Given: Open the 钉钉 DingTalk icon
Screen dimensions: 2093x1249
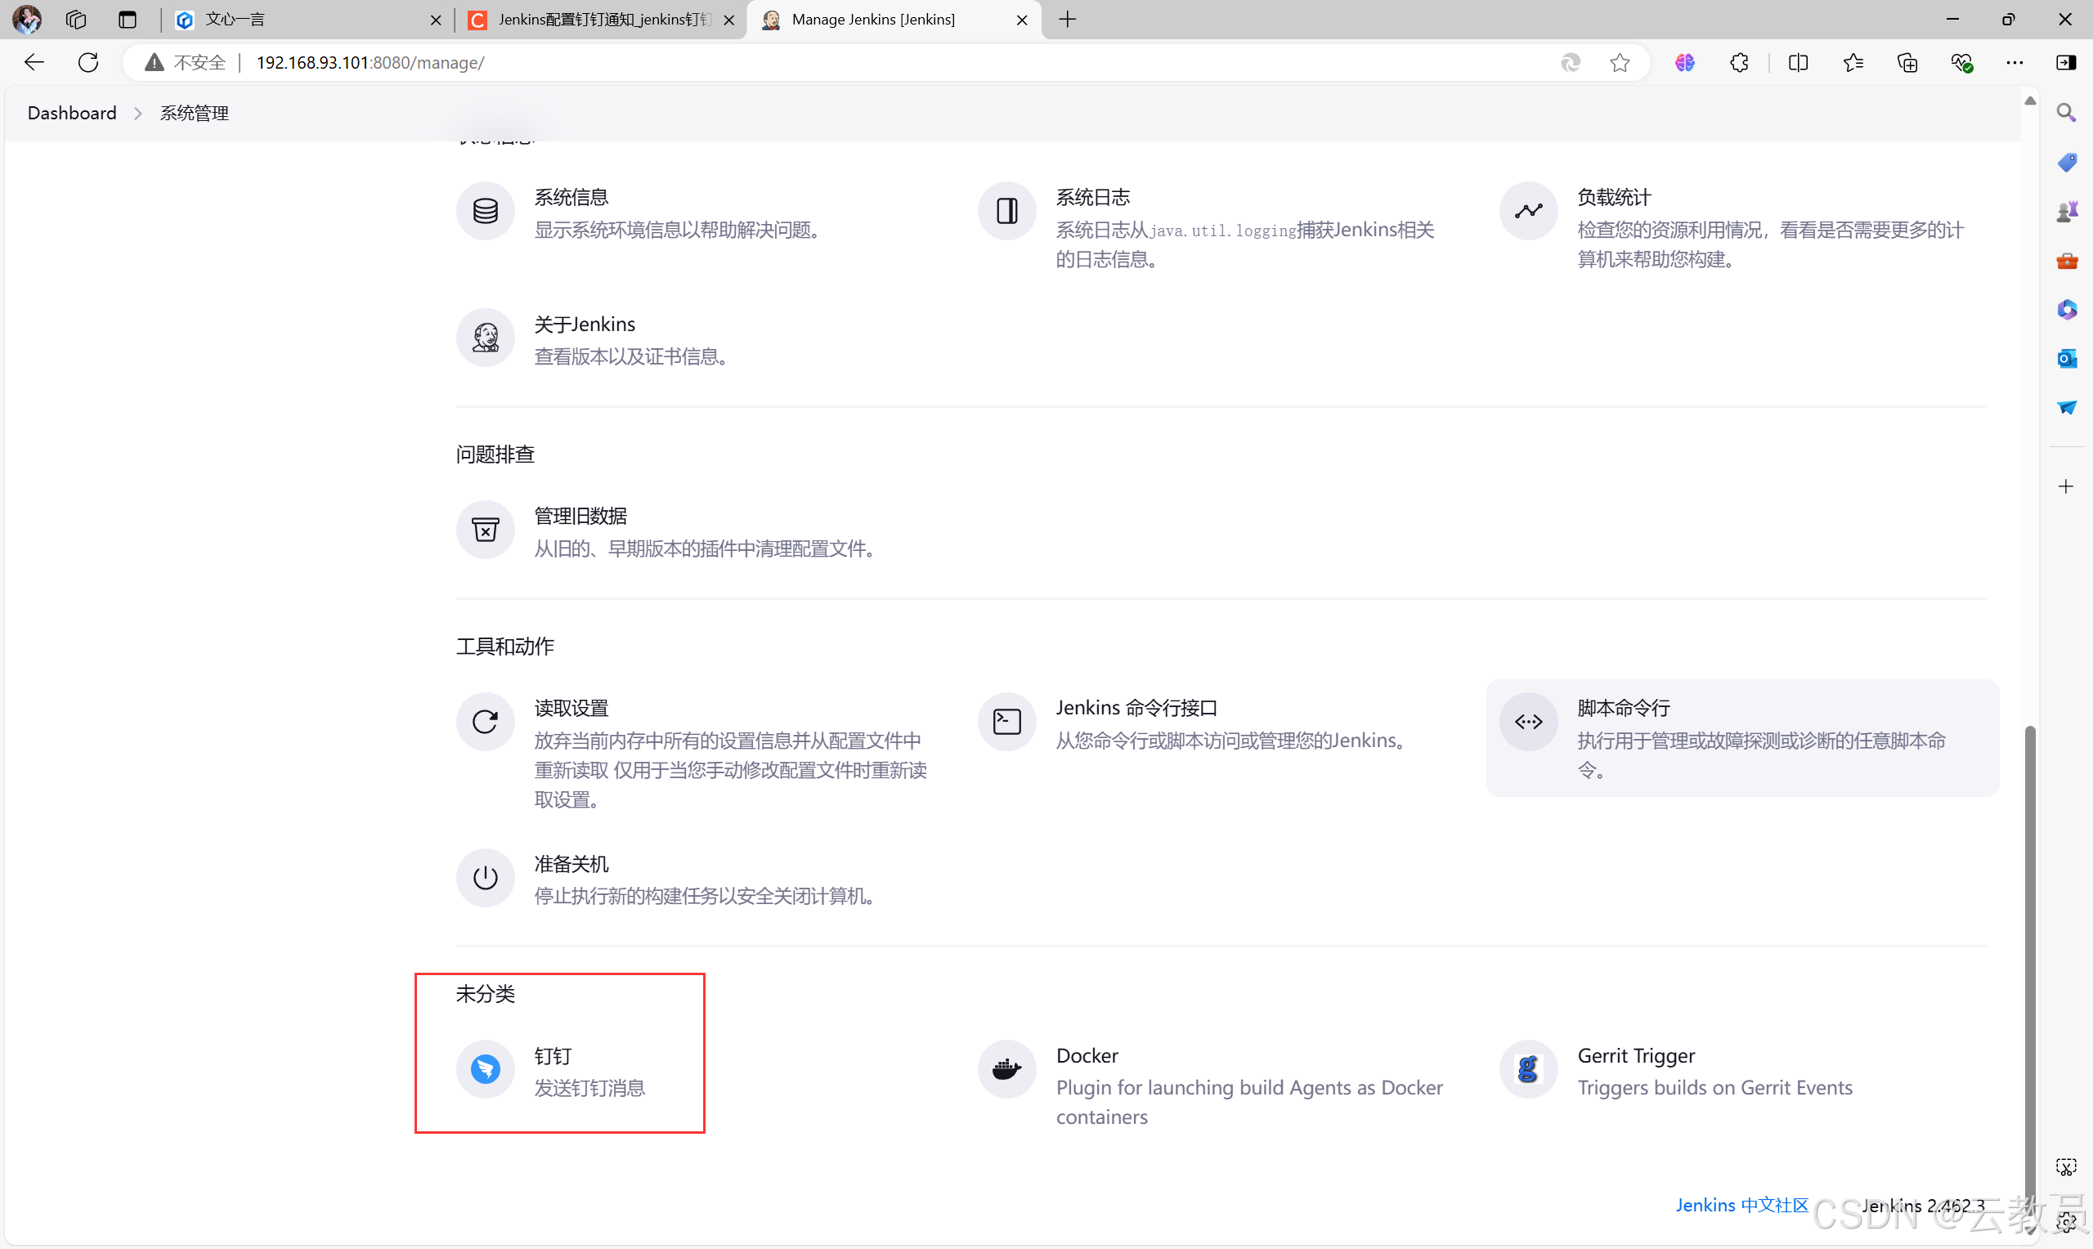Looking at the screenshot, I should pyautogui.click(x=486, y=1069).
